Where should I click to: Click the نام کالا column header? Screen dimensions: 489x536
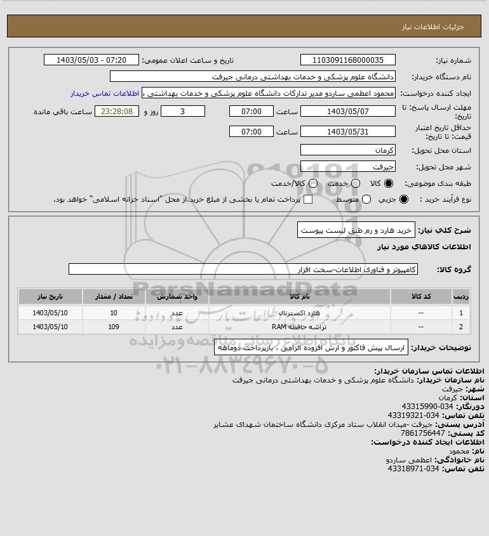pos(299,296)
